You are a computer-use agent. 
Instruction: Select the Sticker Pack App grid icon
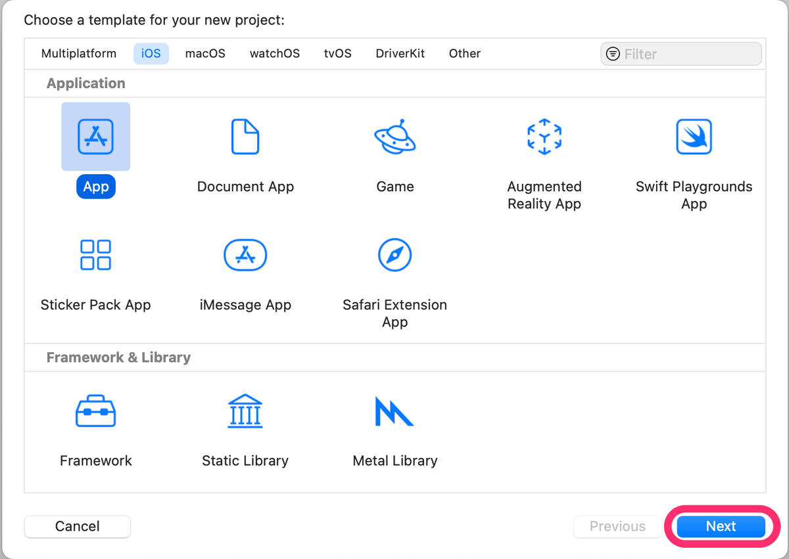point(95,255)
